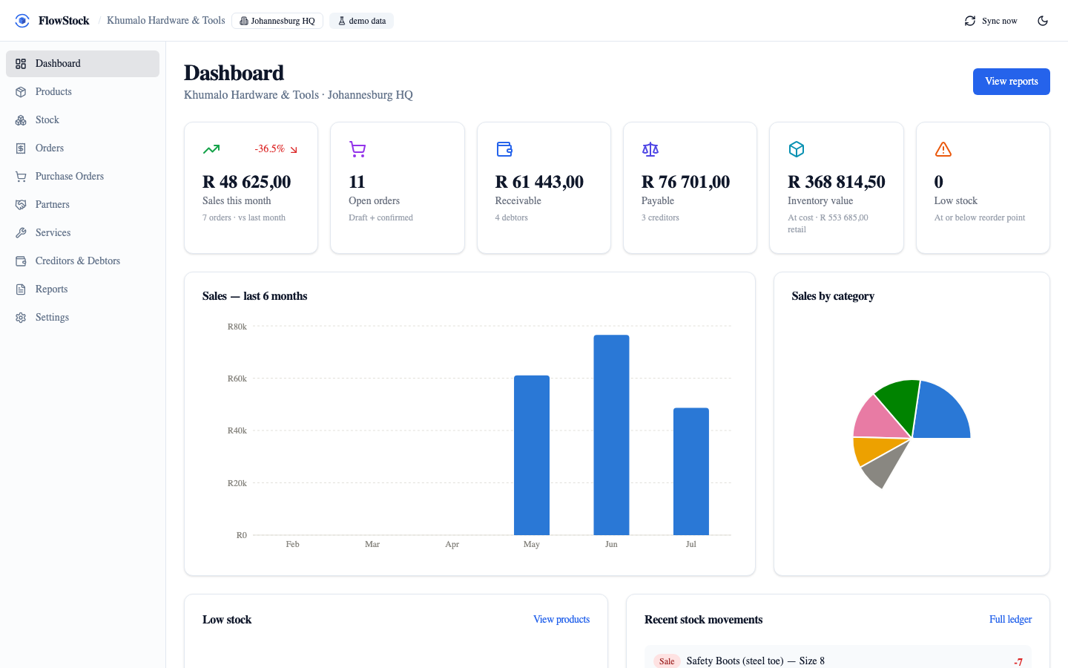Screen dimensions: 1068x668
Task: Open the View reports button
Action: [1012, 82]
